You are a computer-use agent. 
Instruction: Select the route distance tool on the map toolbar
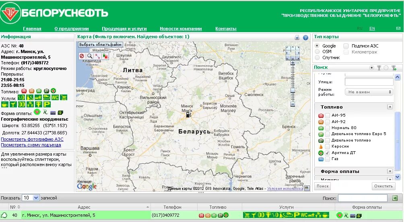(97, 56)
